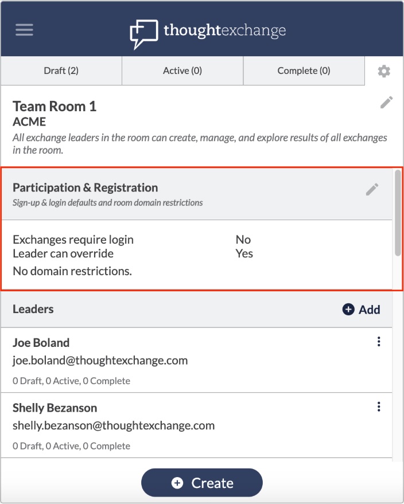Image resolution: width=404 pixels, height=504 pixels.
Task: Switch to the Active (0) tab
Action: 182,71
